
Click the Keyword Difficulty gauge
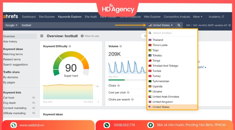71,64
